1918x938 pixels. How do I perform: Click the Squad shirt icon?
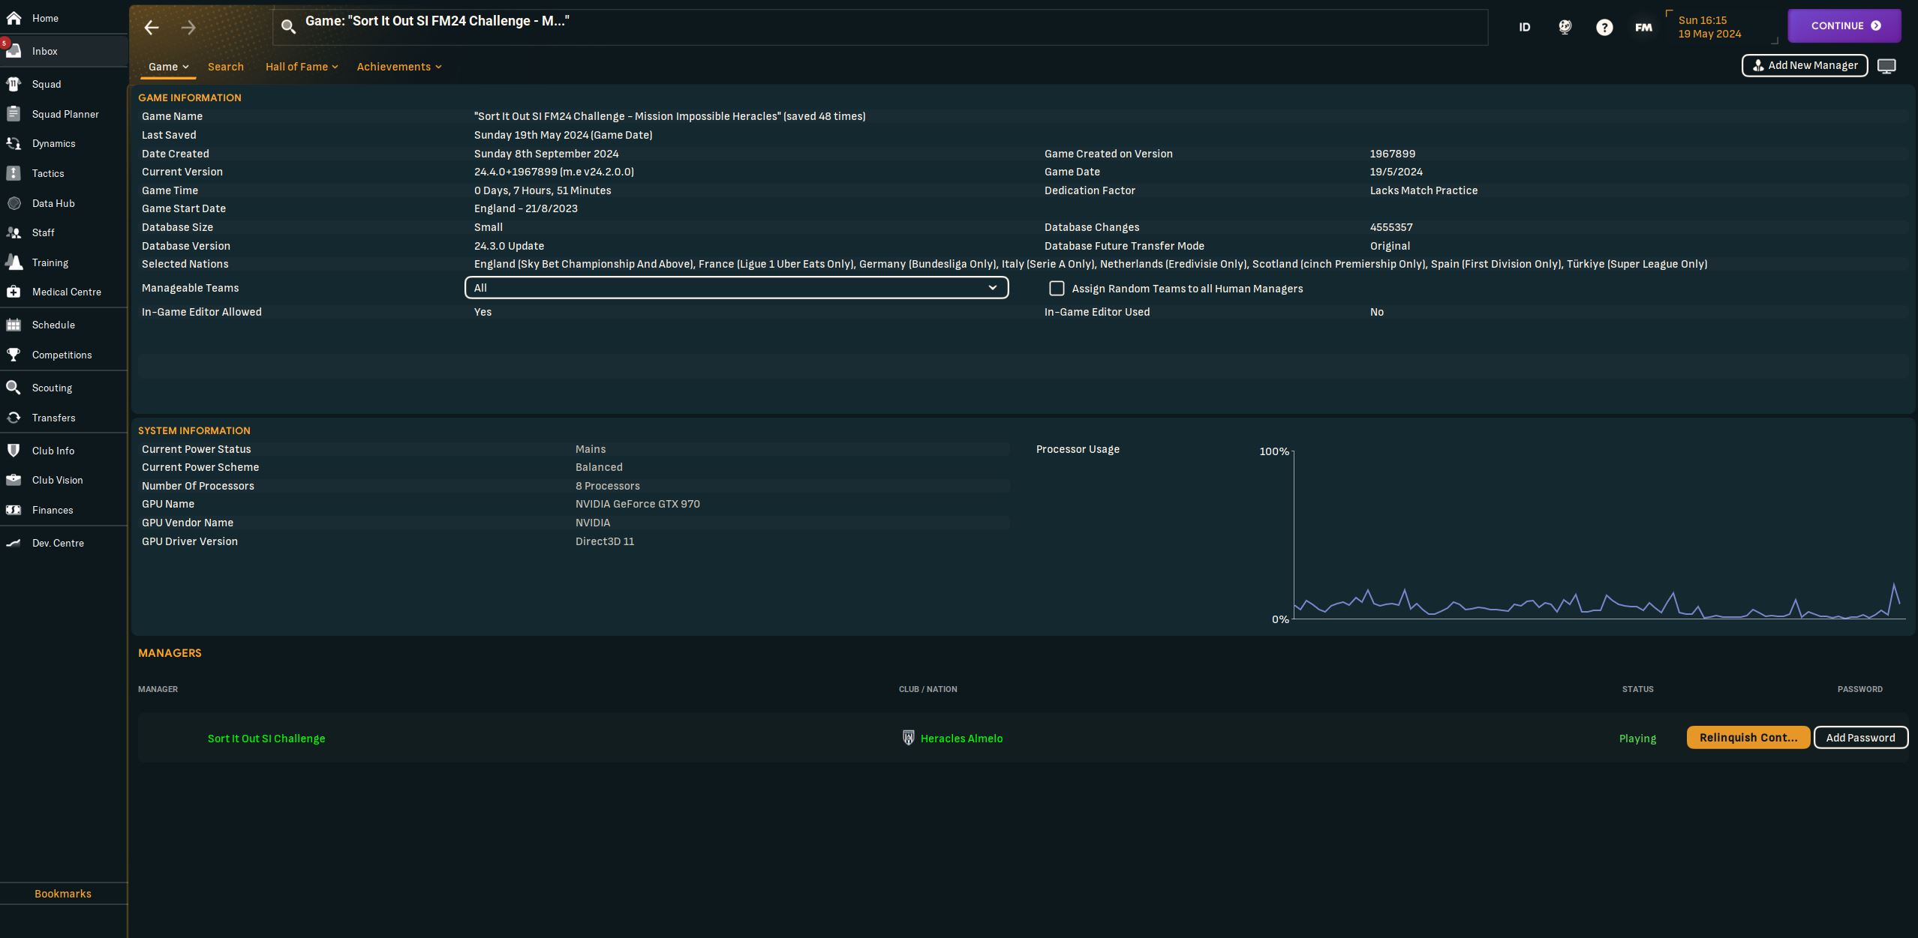[x=14, y=84]
